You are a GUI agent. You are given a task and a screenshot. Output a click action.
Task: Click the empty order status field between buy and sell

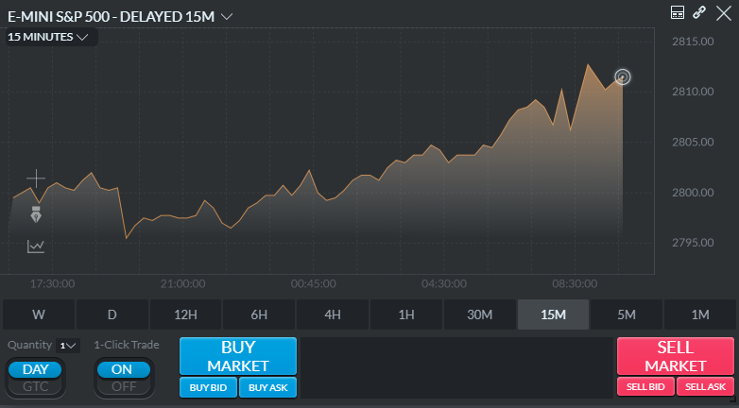(456, 367)
